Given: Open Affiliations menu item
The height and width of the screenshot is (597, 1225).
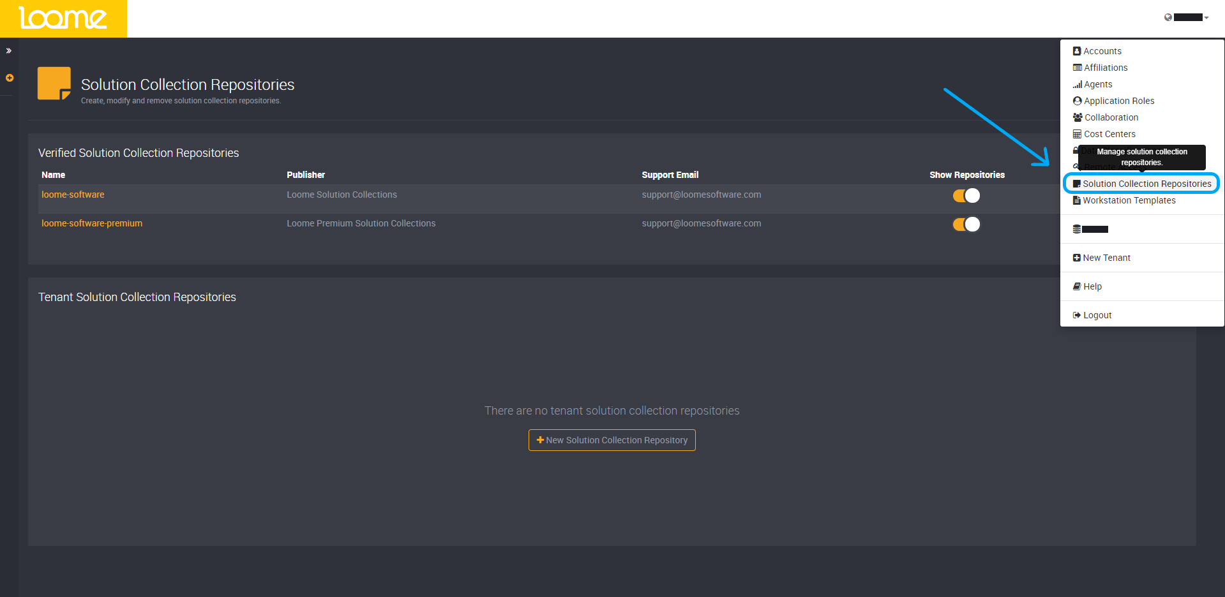Looking at the screenshot, I should coord(1106,68).
